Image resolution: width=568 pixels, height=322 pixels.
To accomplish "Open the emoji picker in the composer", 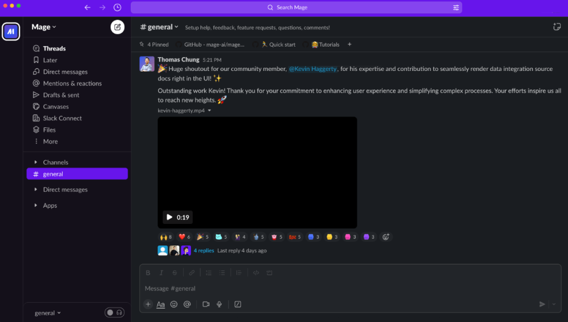I will [x=174, y=304].
